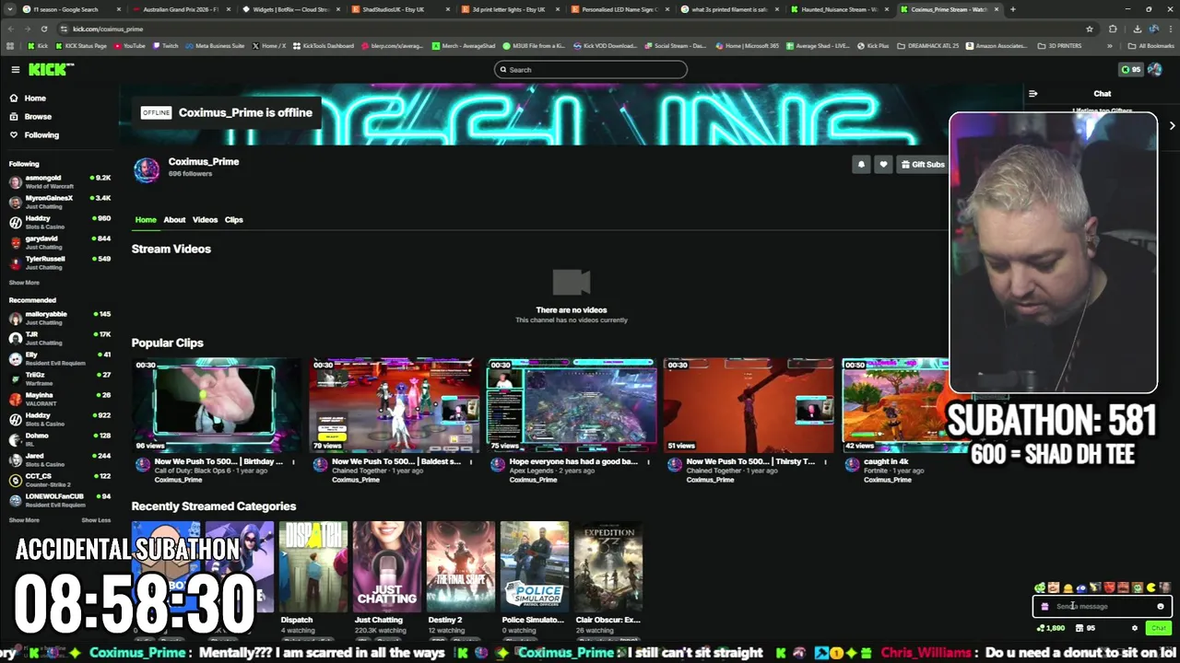The height and width of the screenshot is (663, 1180).
Task: Open the Clair Obscur category card
Action: pos(608,566)
